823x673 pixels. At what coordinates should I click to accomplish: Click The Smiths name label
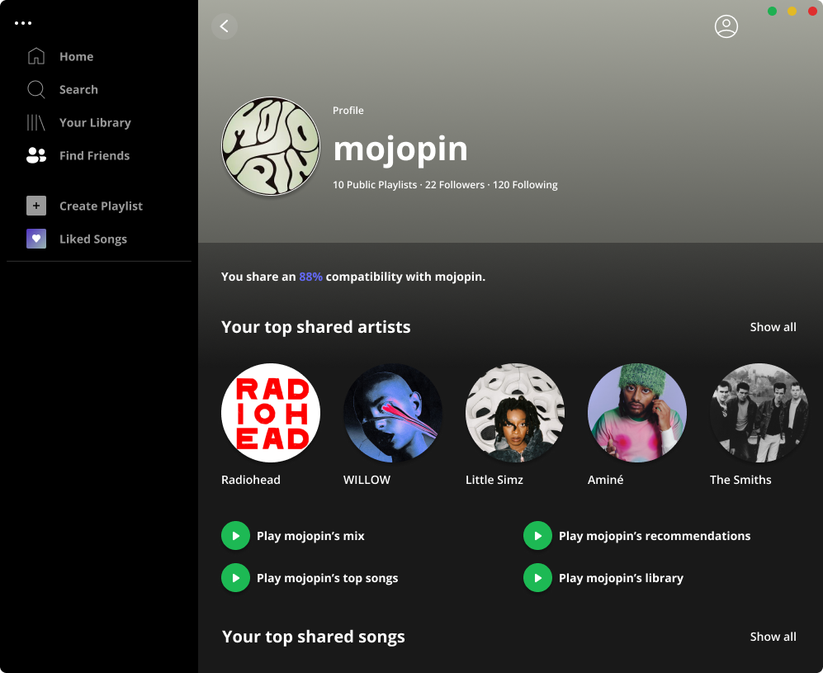(740, 480)
